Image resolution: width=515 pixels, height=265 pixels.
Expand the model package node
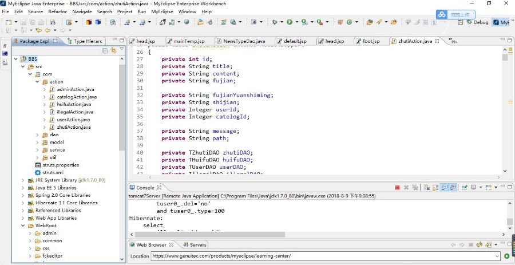(37, 142)
